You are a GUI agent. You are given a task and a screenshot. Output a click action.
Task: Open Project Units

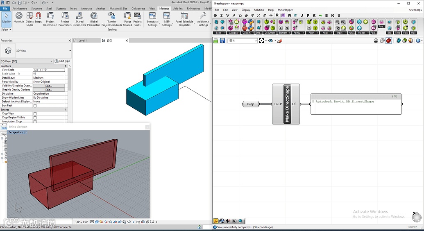coord(137,19)
